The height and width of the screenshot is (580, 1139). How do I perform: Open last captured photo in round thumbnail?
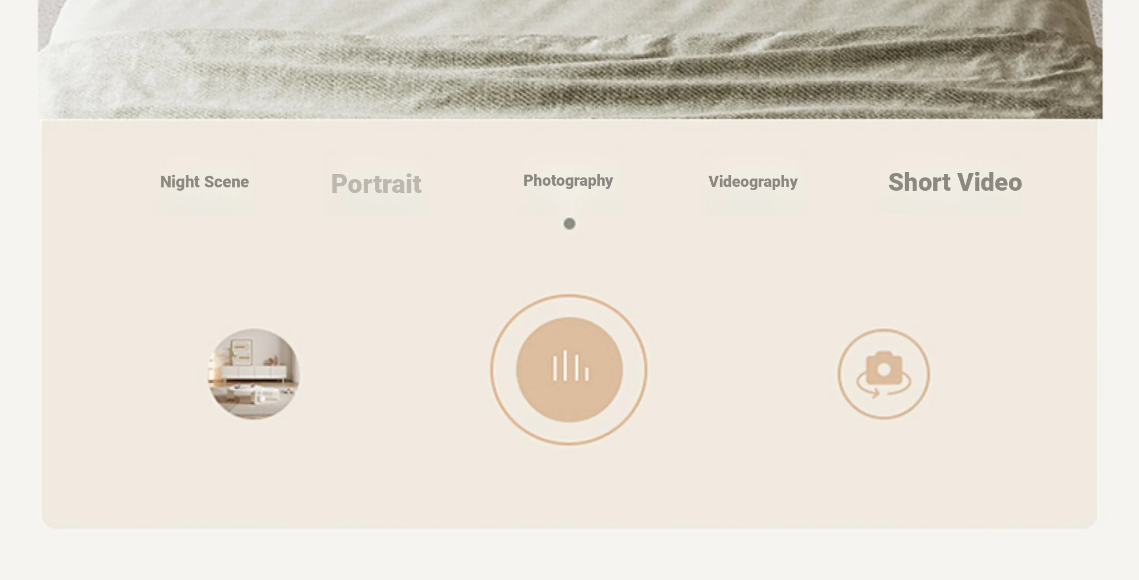254,373
